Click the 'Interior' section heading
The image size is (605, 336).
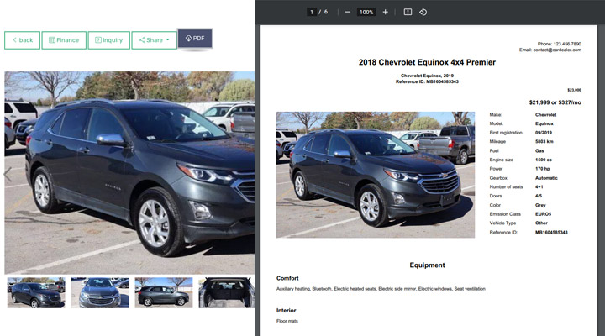point(287,310)
